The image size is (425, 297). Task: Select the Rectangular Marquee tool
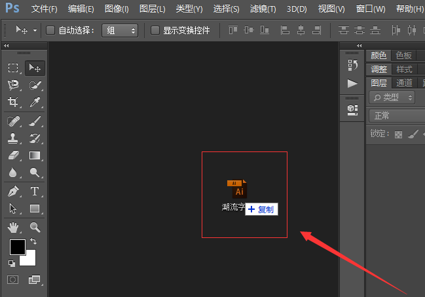13,68
